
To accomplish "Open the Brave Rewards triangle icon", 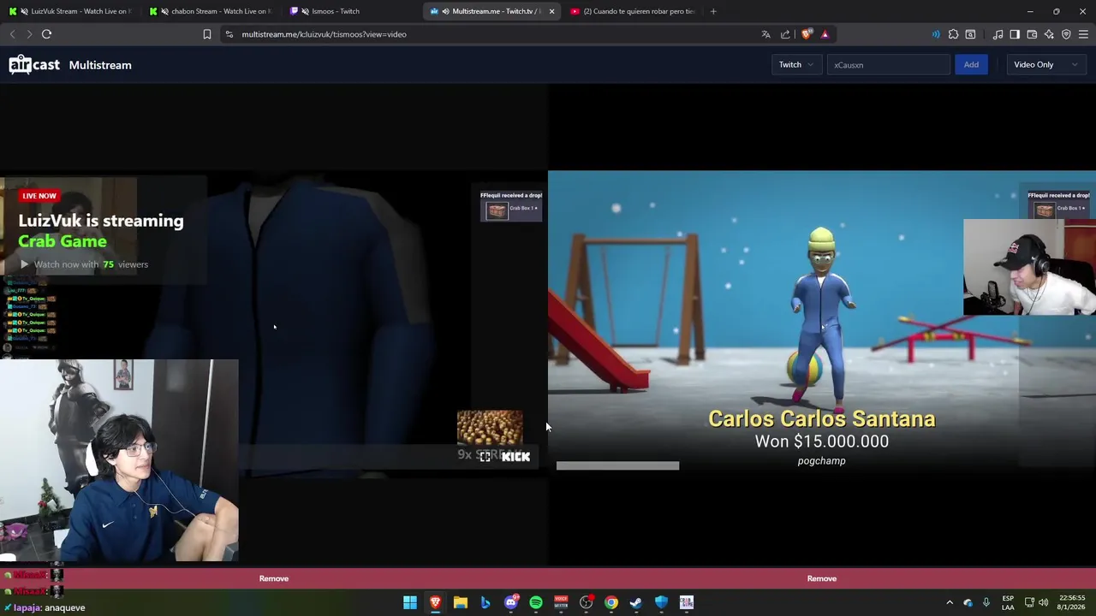I will click(x=825, y=34).
